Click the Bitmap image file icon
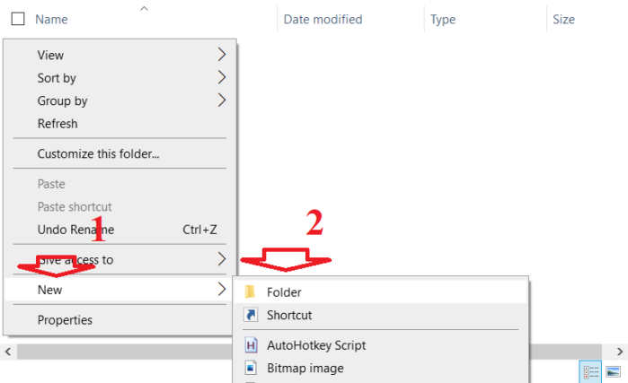 point(251,368)
